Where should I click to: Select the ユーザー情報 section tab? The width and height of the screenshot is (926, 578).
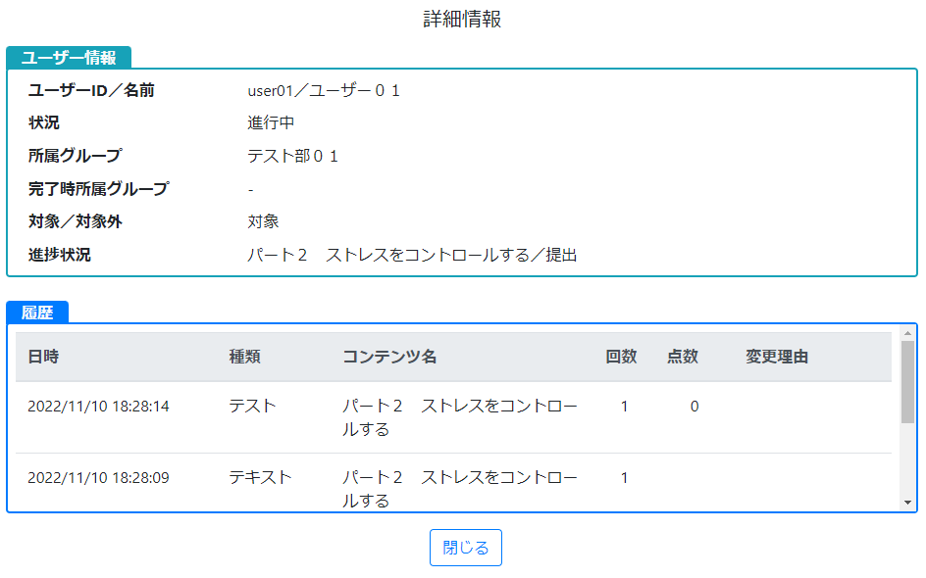coord(69,58)
